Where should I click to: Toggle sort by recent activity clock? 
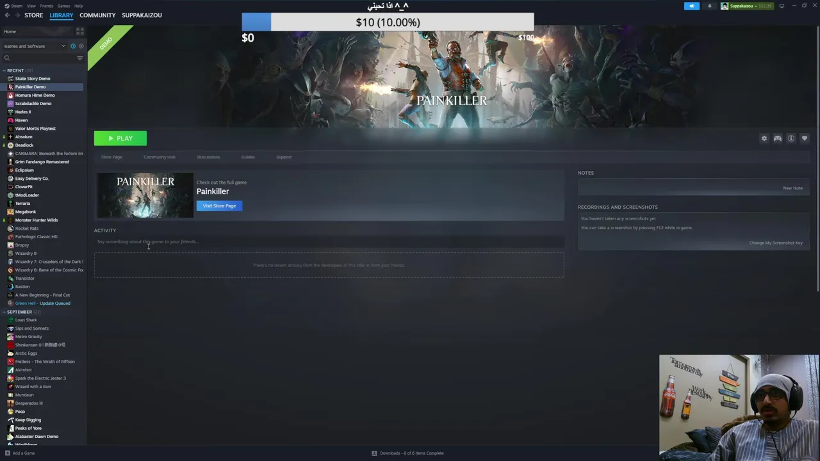click(73, 46)
